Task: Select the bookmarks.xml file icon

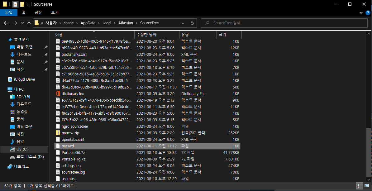Action: [x=58, y=54]
